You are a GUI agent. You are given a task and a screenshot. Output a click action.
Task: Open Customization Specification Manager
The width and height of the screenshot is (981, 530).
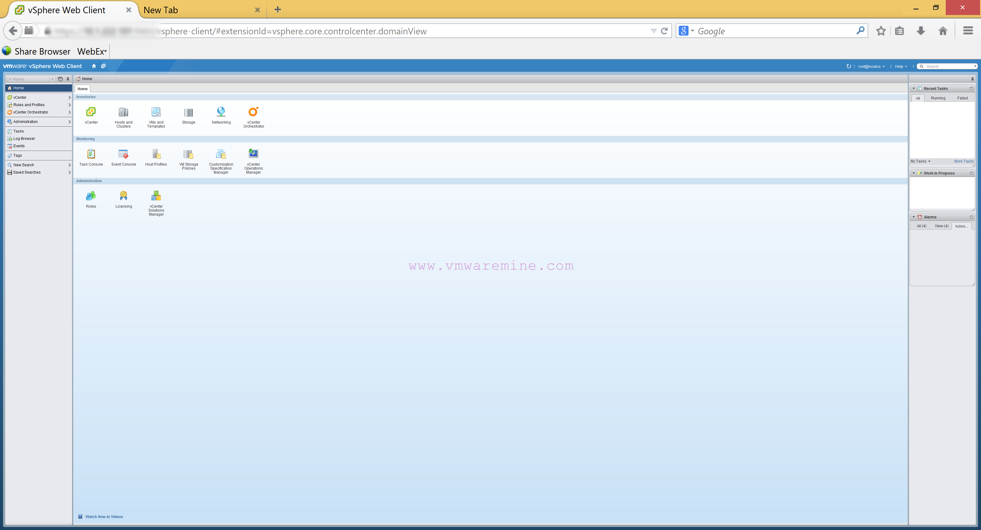[221, 154]
